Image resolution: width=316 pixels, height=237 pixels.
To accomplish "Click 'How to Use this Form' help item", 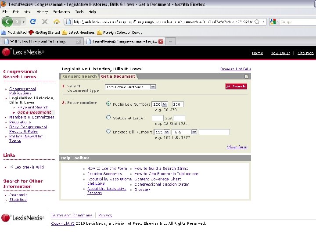I will [107, 169].
